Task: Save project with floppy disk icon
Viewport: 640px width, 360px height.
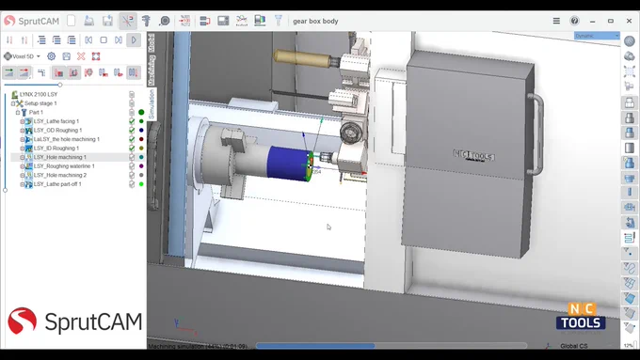Action: 107,21
